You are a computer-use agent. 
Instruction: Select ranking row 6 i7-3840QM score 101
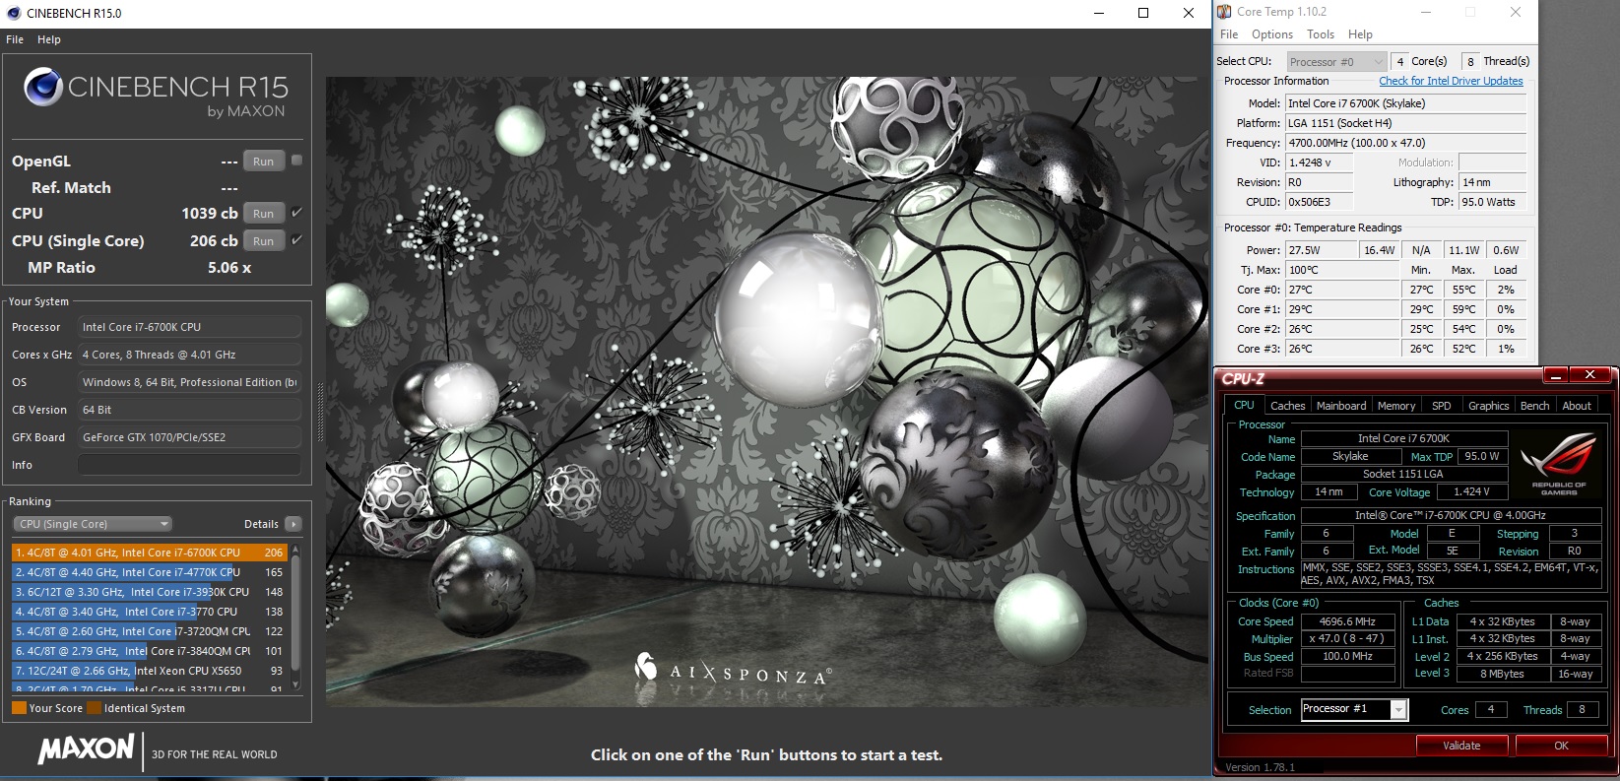point(149,651)
